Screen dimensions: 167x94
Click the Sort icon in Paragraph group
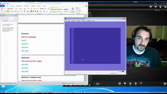(x=45, y=9)
